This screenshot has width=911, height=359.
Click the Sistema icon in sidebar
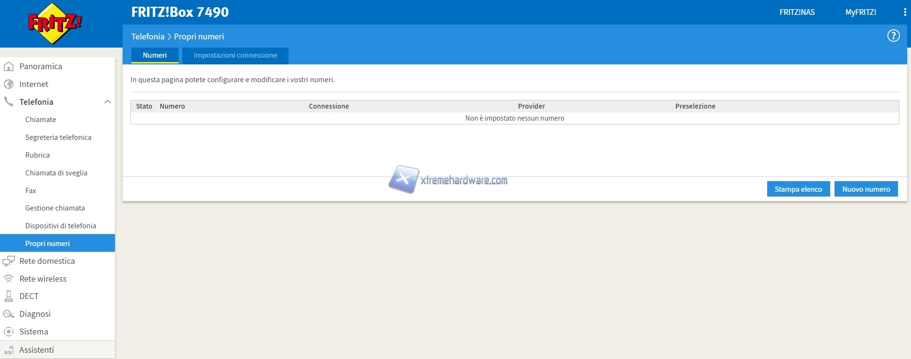[x=9, y=332]
